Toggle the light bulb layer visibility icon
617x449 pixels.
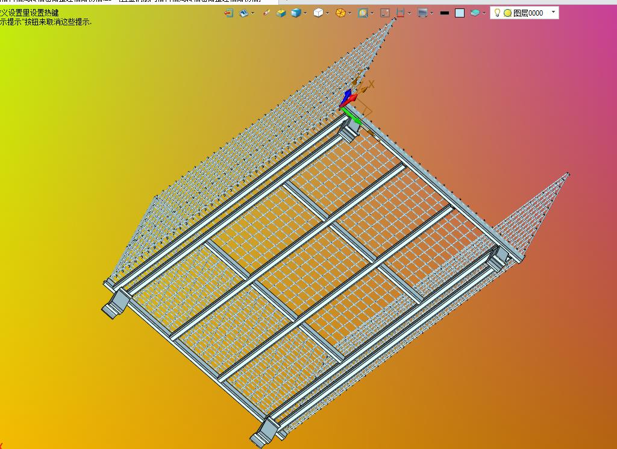click(x=497, y=13)
